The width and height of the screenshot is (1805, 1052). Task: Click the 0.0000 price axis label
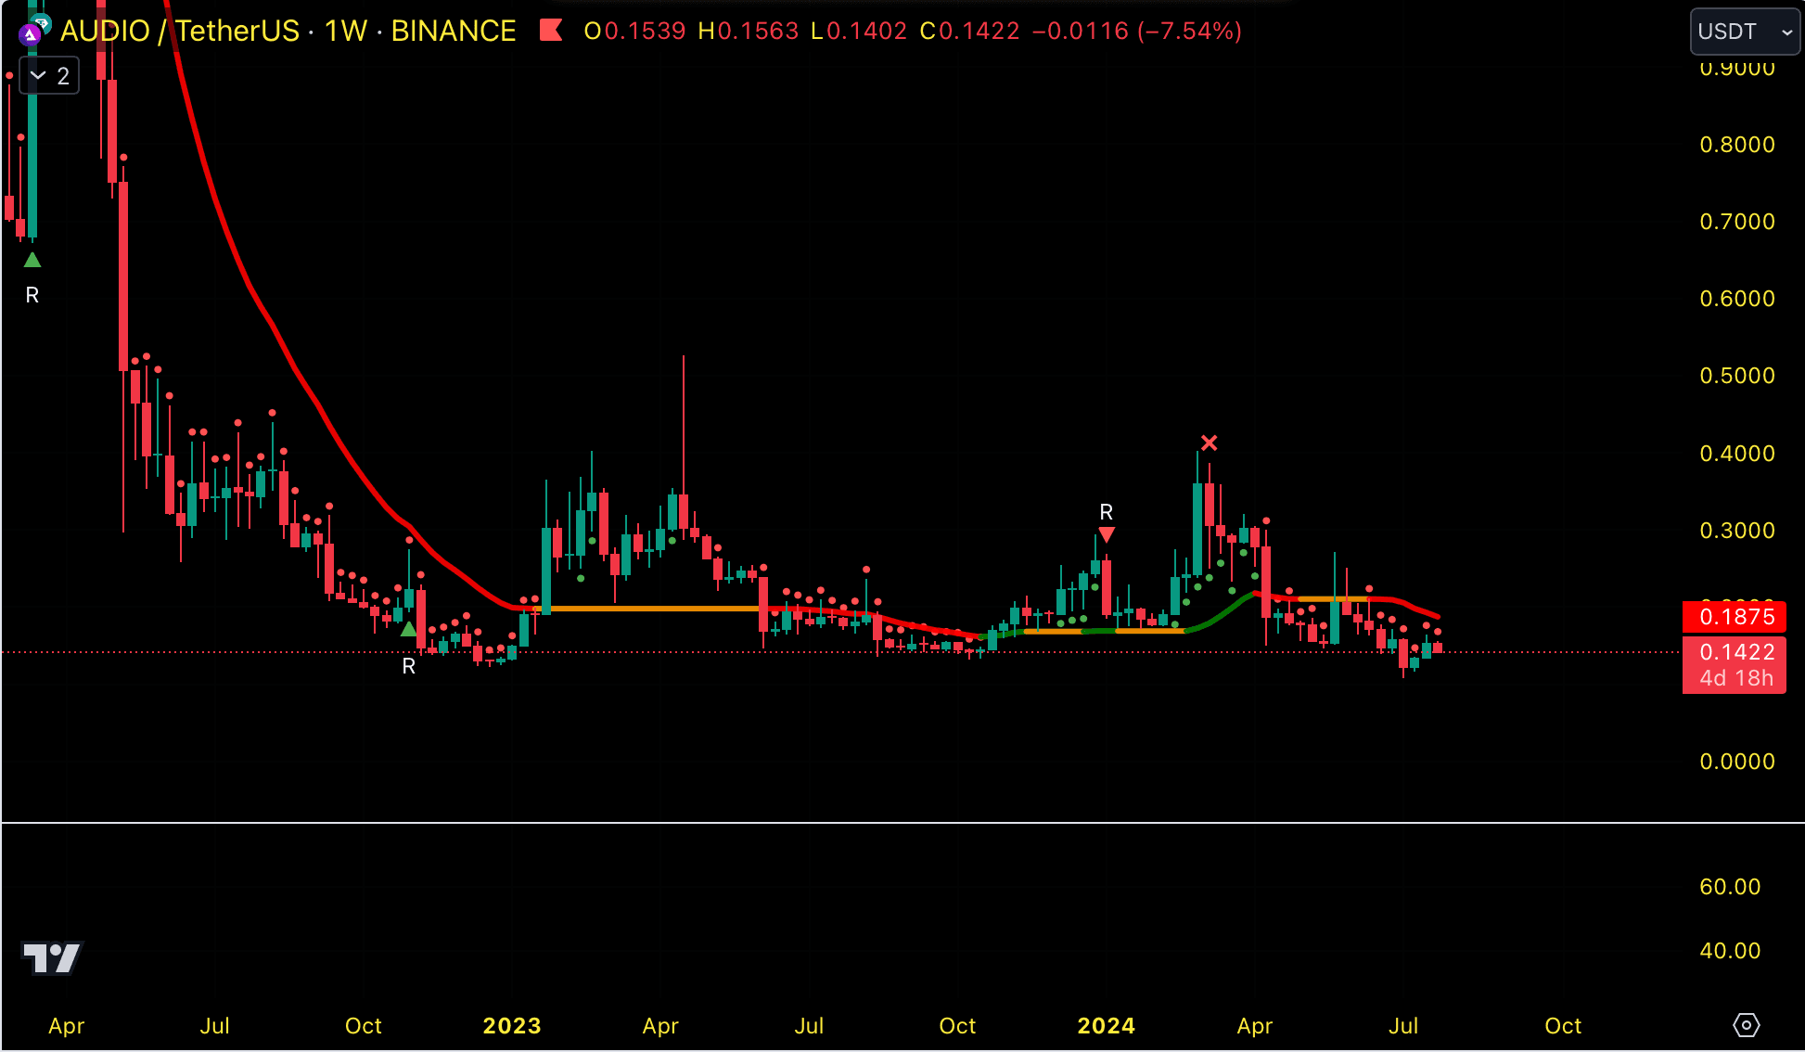coord(1736,762)
